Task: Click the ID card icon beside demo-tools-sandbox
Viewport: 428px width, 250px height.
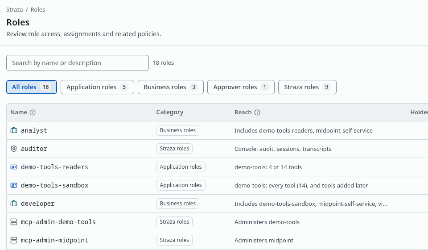Action: (x=14, y=185)
